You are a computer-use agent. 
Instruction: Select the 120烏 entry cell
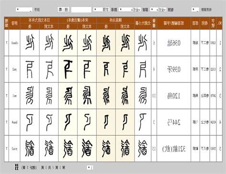[174, 96]
